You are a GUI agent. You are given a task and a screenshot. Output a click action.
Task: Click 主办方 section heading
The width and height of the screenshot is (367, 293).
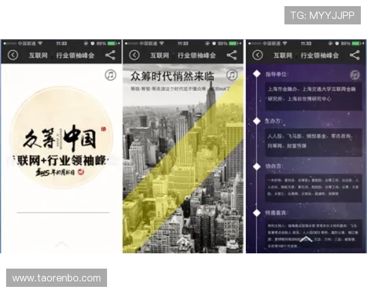pyautogui.click(x=273, y=121)
